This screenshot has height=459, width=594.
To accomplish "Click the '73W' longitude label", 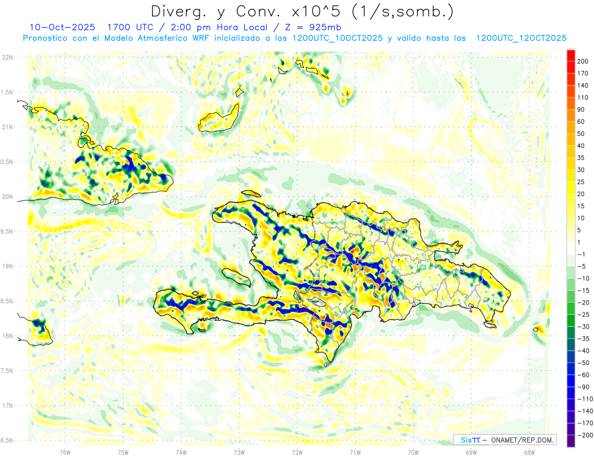I will click(239, 452).
